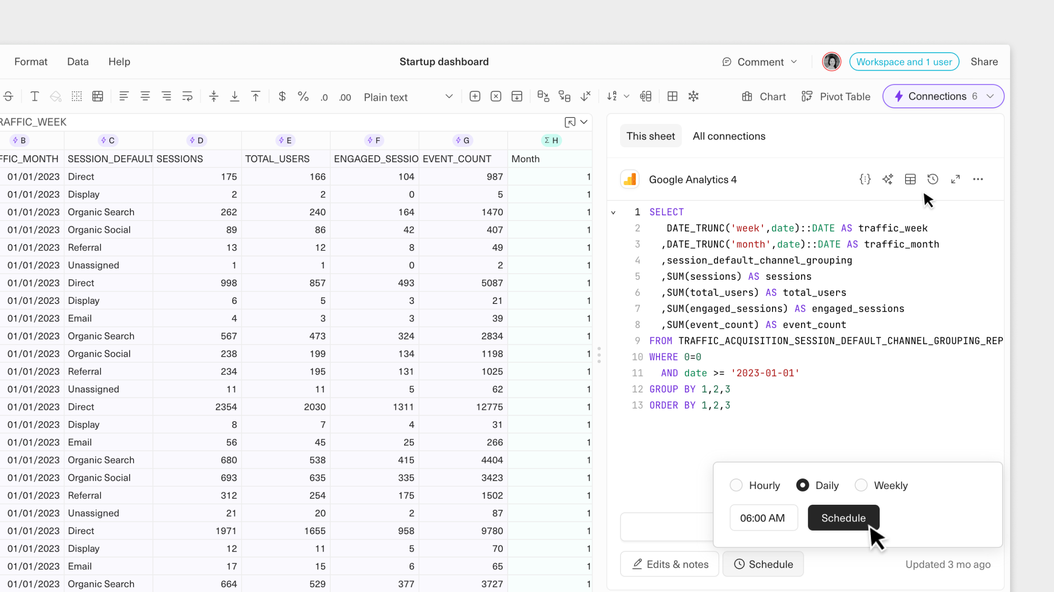Open the Chart tool
Image resolution: width=1054 pixels, height=592 pixels.
(764, 96)
